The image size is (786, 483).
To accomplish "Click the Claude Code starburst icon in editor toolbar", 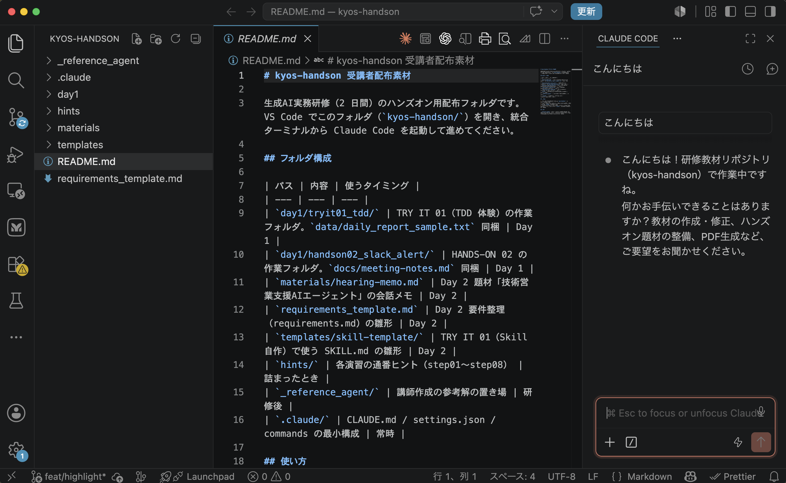I will [405, 39].
